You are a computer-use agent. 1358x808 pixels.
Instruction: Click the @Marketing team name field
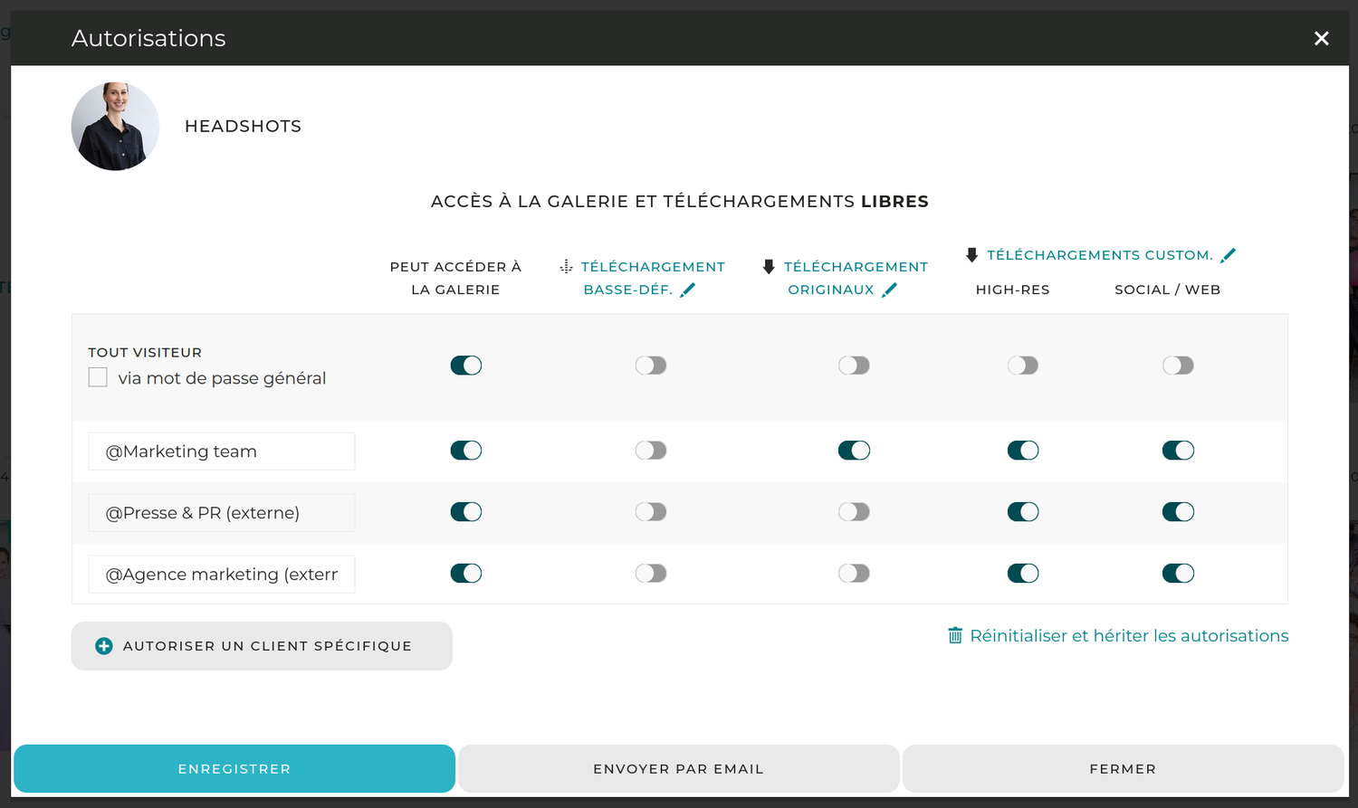pyautogui.click(x=222, y=452)
